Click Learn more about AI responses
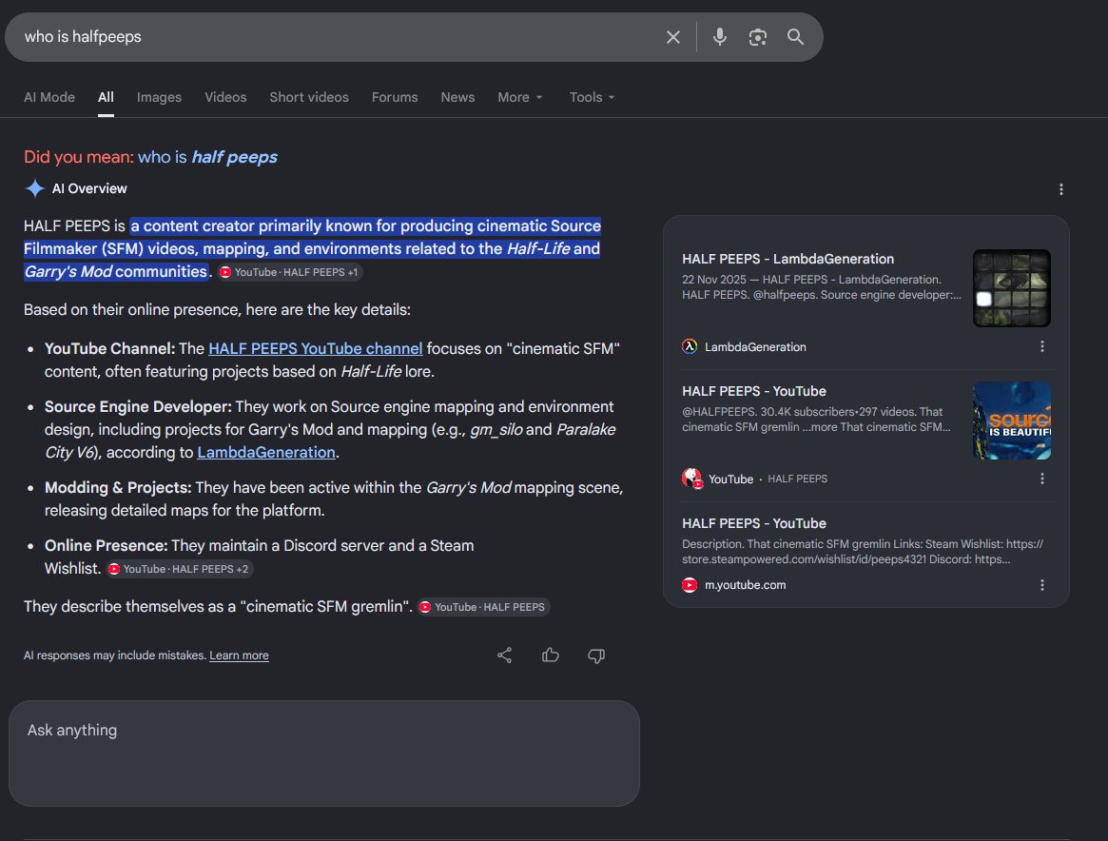The height and width of the screenshot is (841, 1108). tap(239, 655)
